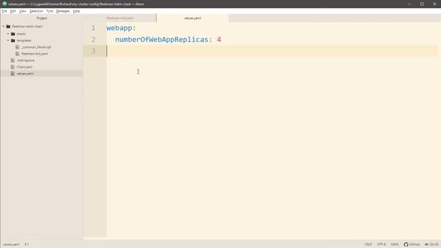441x248 pixels.
Task: Click the values.yaml file name in status bar
Action: pyautogui.click(x=11, y=245)
